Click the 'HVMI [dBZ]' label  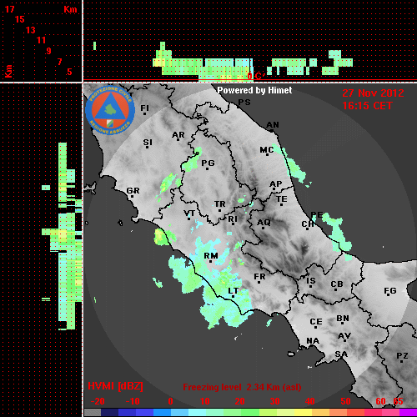pos(115,386)
